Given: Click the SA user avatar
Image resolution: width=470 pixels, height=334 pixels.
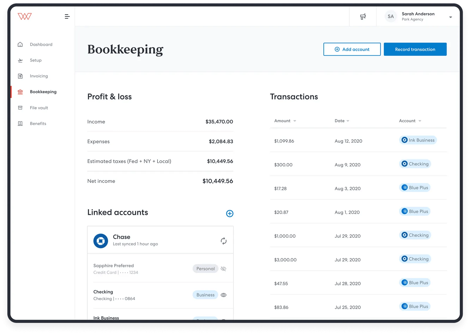Looking at the screenshot, I should [390, 16].
